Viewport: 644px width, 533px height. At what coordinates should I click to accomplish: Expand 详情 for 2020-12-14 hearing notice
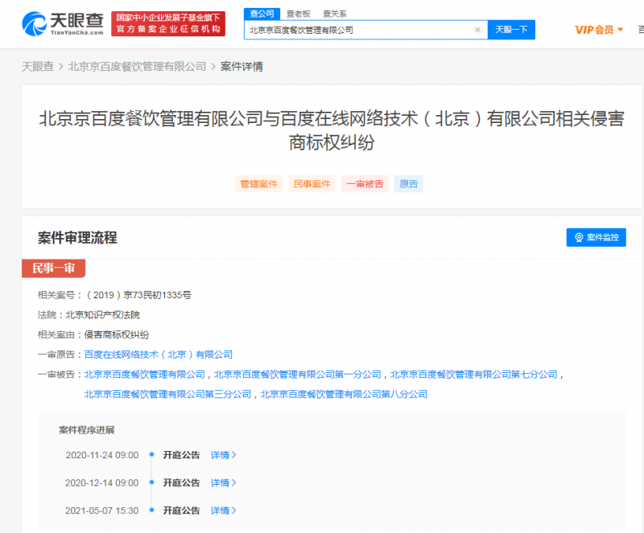pyautogui.click(x=223, y=483)
